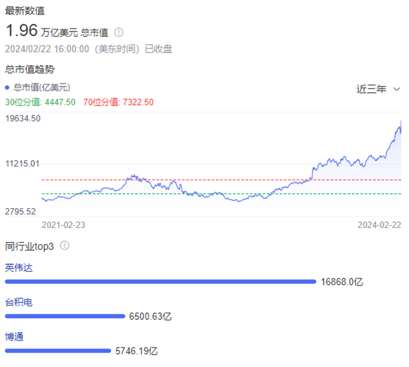Viewport: 409px width, 367px height.
Task: Open the 英伟达 company link
Action: (x=19, y=268)
